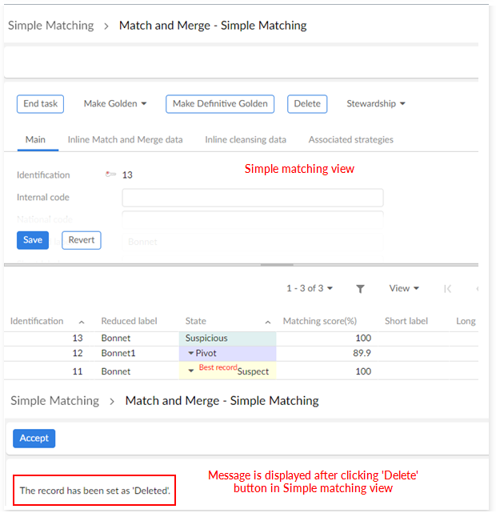Switch to the Main tab
Viewport: 496px width, 517px height.
tap(35, 140)
